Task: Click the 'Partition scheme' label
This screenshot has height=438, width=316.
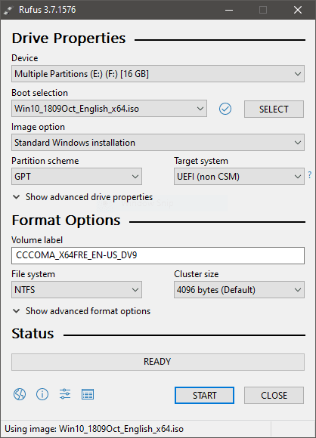Action: [x=45, y=161]
